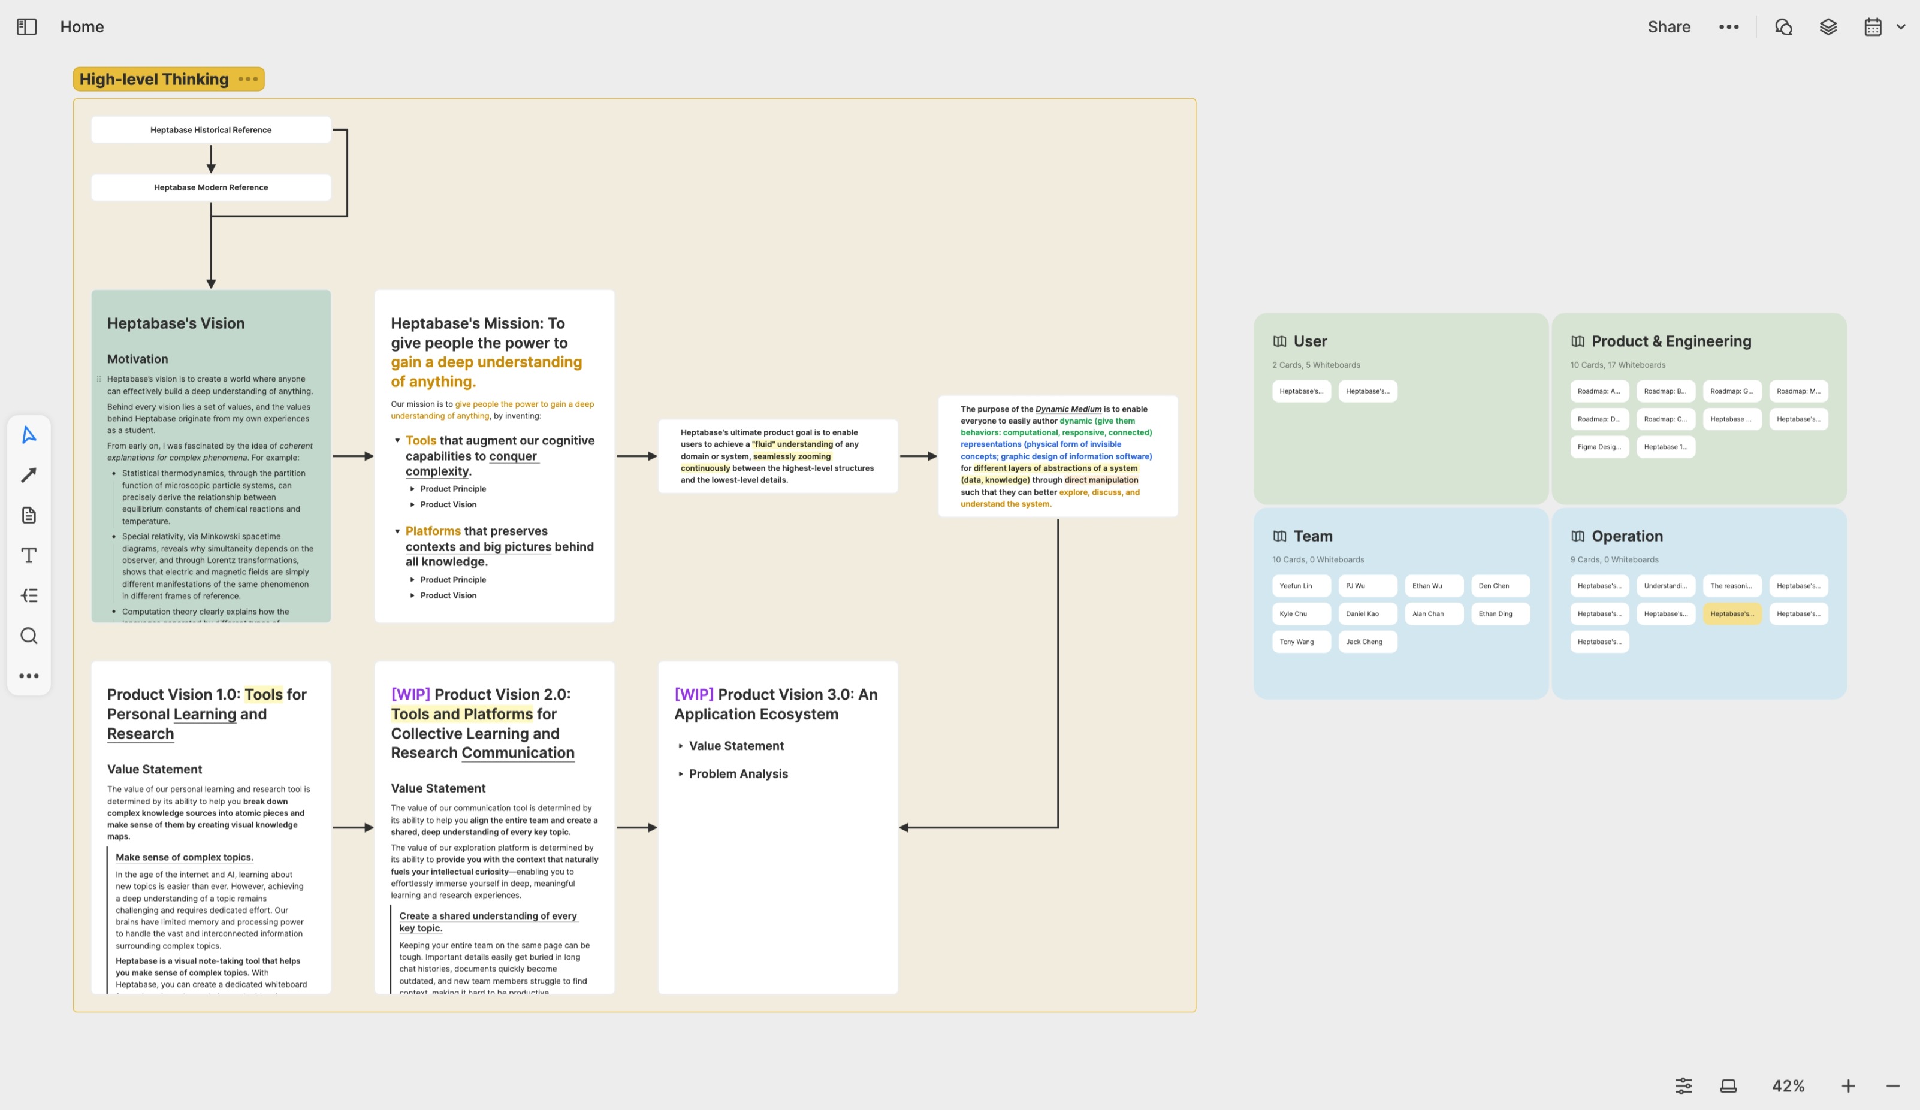Image resolution: width=1920 pixels, height=1110 pixels.
Task: Click the Dynamic Medium purpose card
Action: pyautogui.click(x=1058, y=456)
